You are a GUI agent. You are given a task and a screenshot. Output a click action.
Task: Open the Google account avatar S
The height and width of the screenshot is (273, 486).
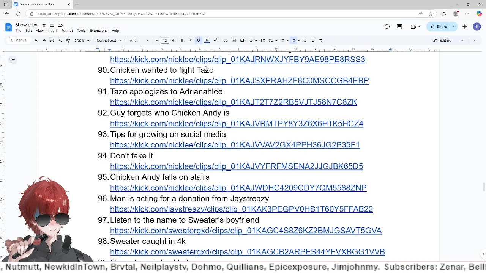(x=477, y=27)
